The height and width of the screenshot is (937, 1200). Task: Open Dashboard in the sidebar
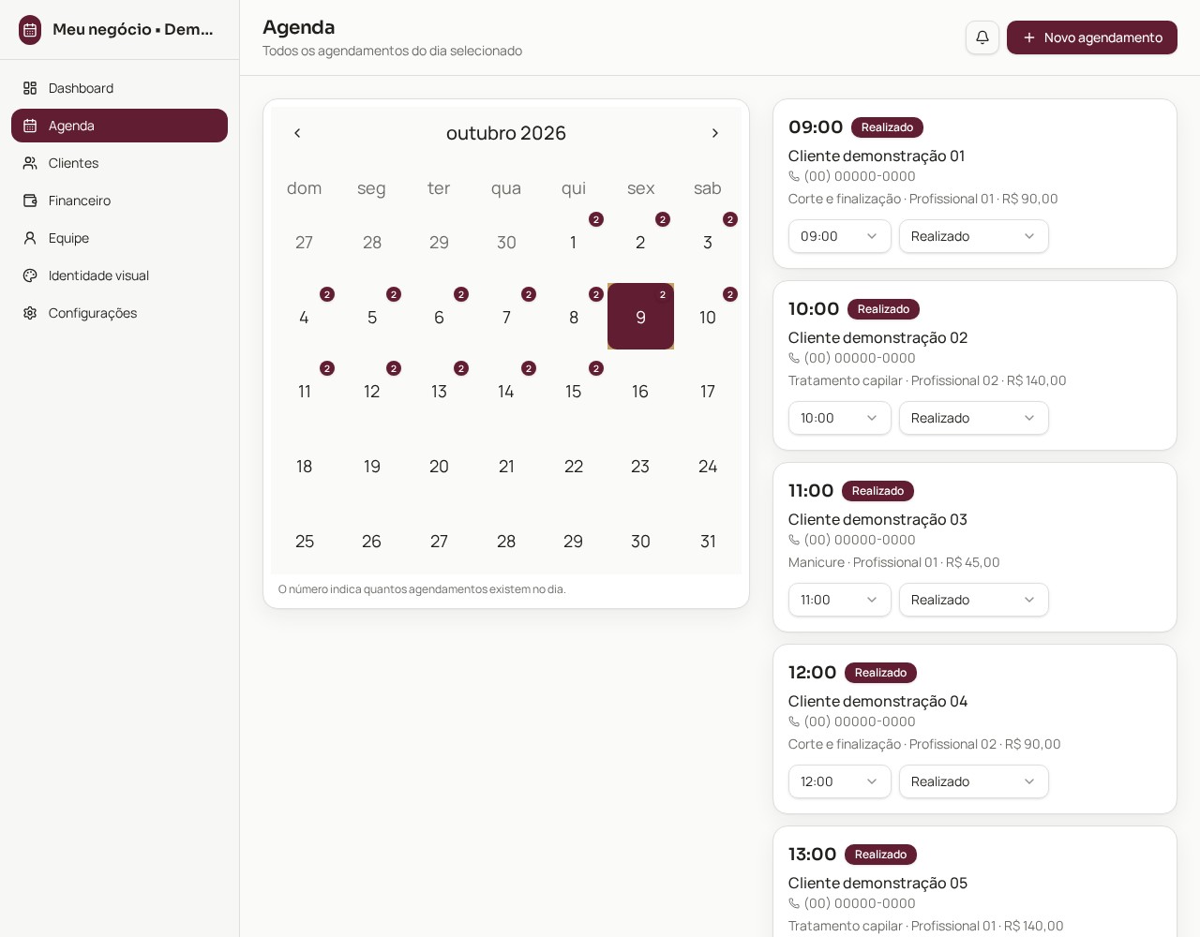pos(119,88)
